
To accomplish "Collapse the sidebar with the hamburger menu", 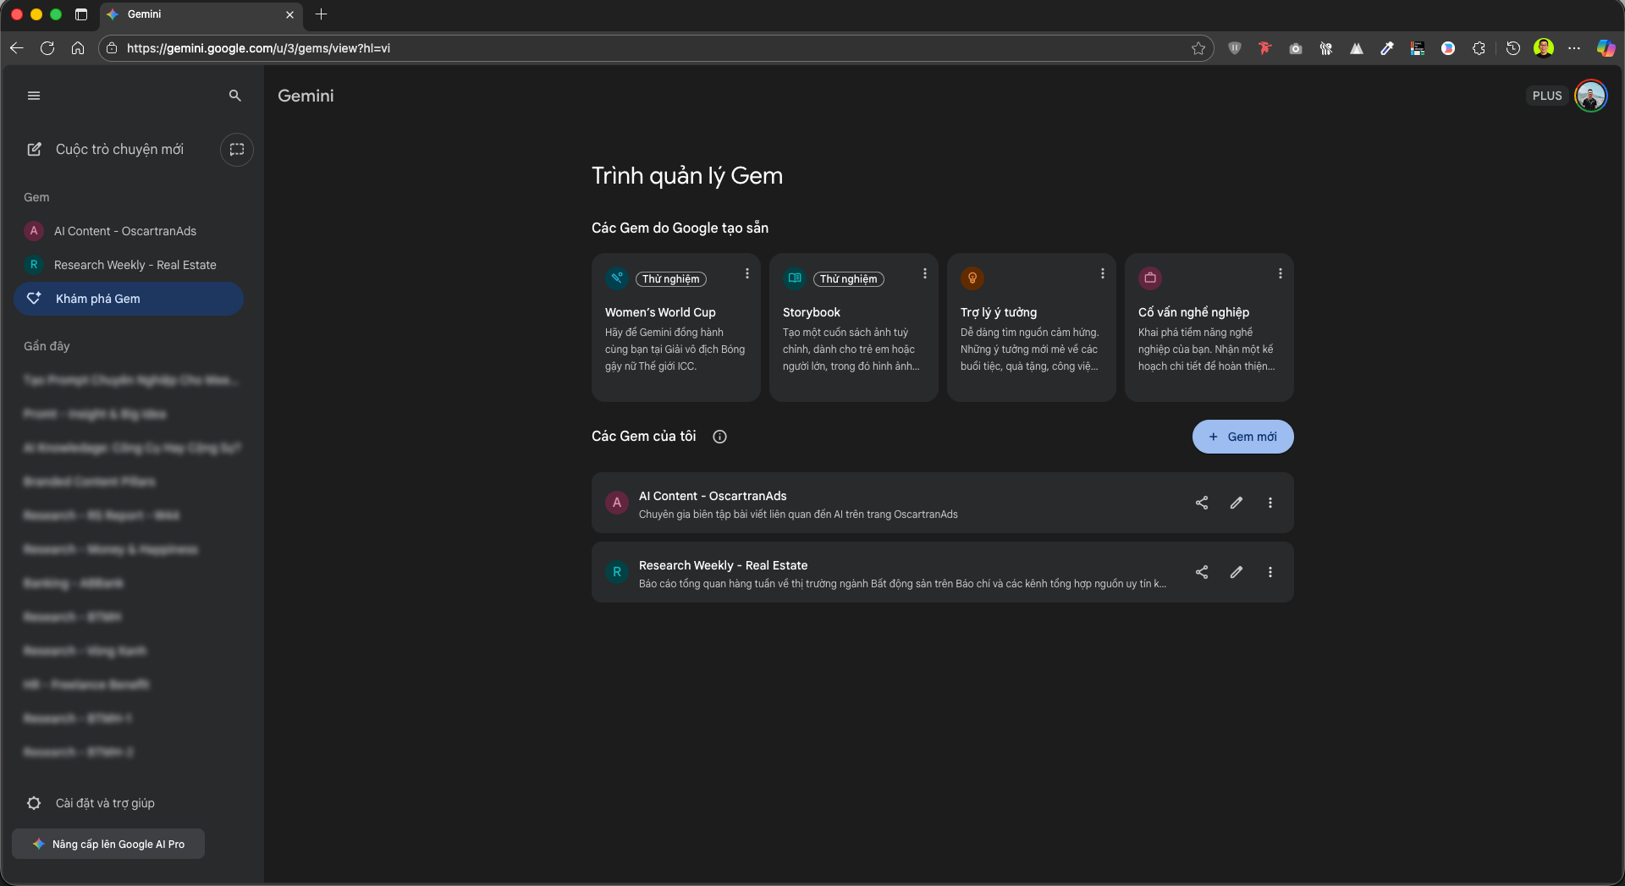I will point(34,96).
